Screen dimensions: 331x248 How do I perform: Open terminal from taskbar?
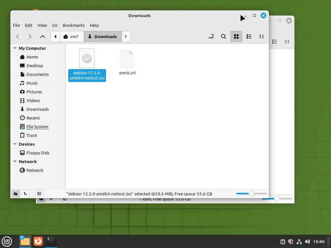point(51,241)
